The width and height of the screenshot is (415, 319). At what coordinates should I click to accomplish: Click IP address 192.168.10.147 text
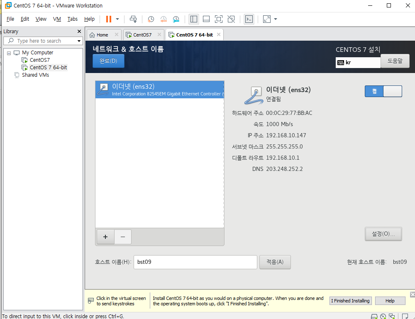click(286, 135)
